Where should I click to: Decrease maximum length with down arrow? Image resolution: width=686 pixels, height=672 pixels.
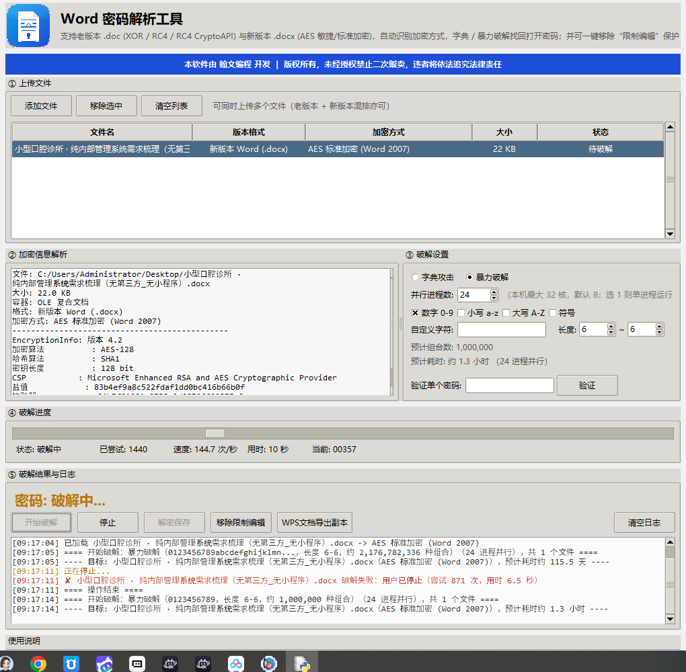pyautogui.click(x=659, y=332)
